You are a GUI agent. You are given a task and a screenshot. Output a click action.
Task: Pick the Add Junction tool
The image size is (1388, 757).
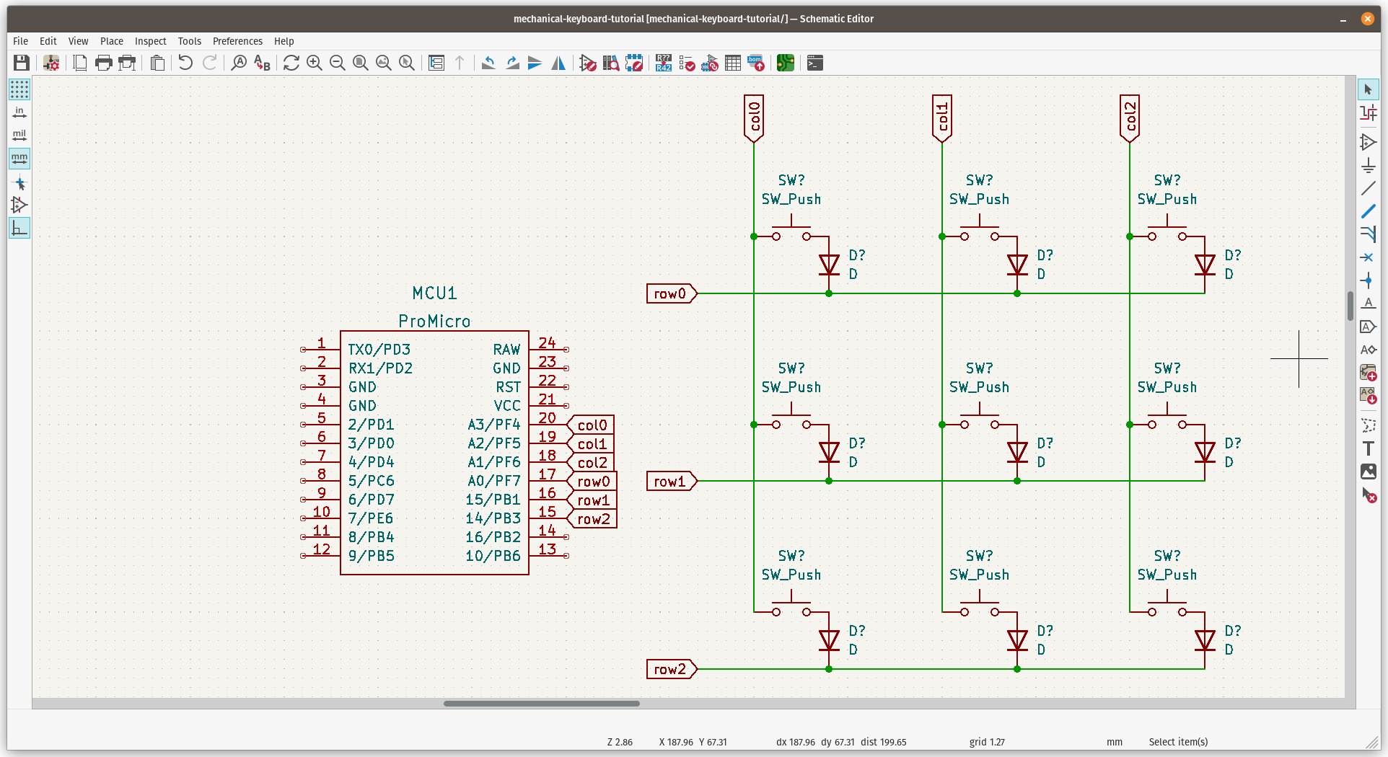click(x=1368, y=280)
